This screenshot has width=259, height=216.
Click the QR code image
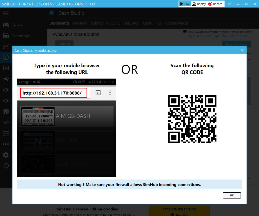[192, 119]
